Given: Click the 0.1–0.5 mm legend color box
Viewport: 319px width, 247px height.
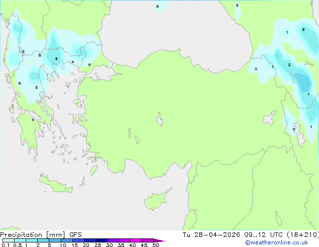Looking at the screenshot, I should pos(9,240).
